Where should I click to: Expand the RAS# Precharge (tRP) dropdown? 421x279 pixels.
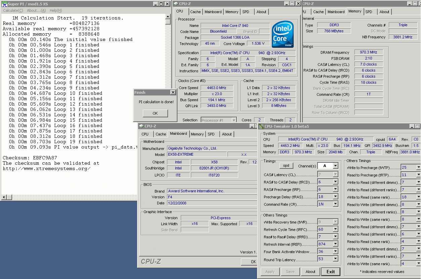pyautogui.click(x=335, y=189)
